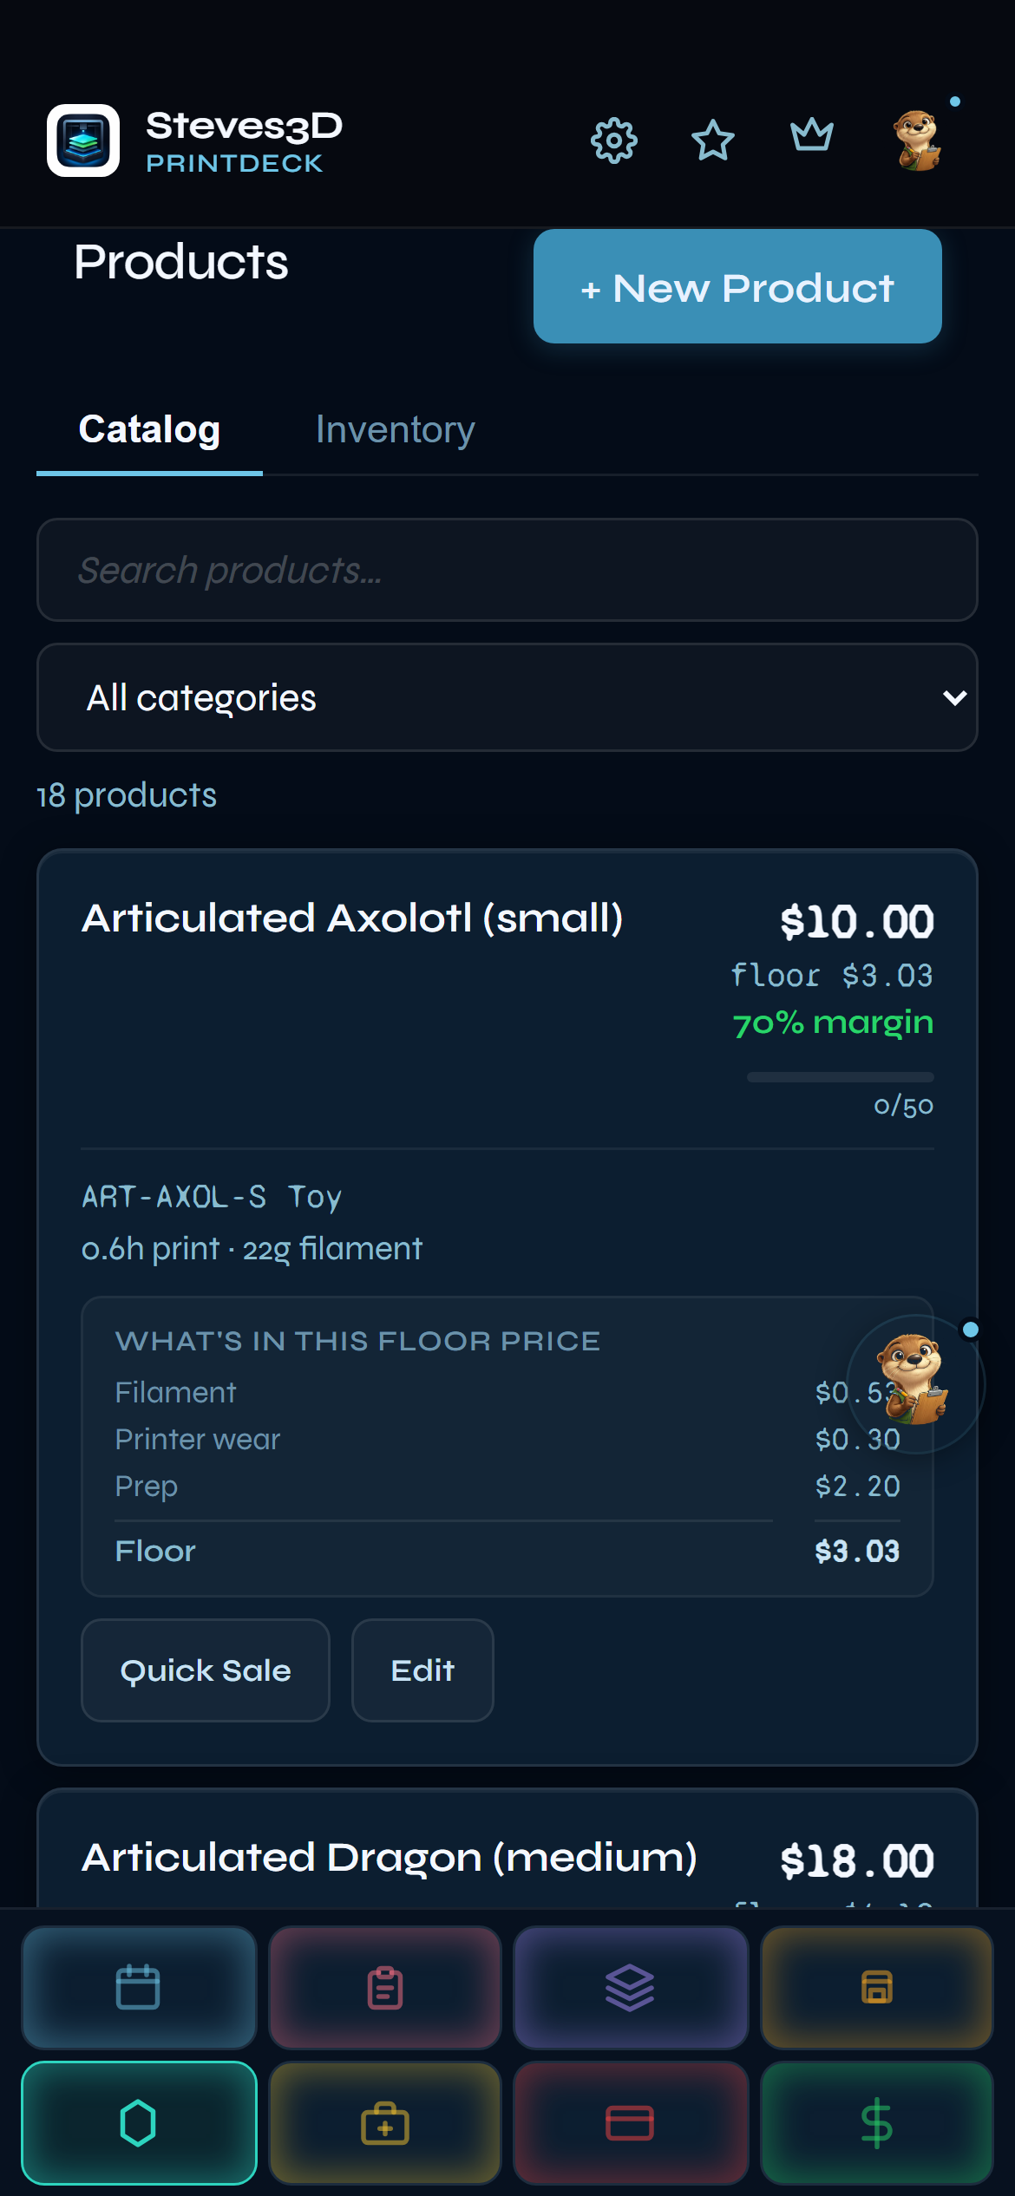Select the credit card payments icon
The height and width of the screenshot is (2196, 1015).
(x=631, y=2123)
